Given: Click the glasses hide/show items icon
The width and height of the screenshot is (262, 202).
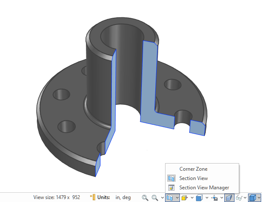Looking at the screenshot, I should coord(239,197).
